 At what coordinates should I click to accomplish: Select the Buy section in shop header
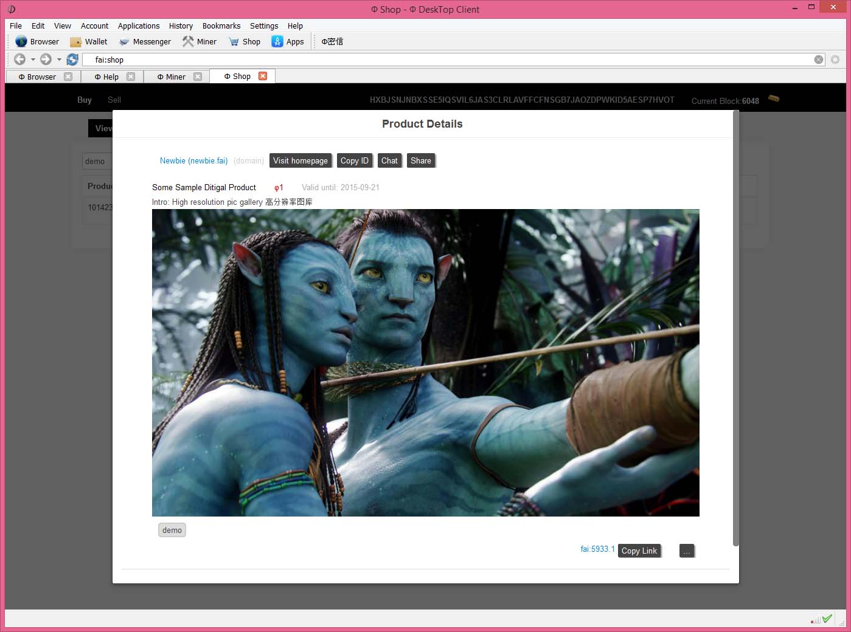pos(85,100)
